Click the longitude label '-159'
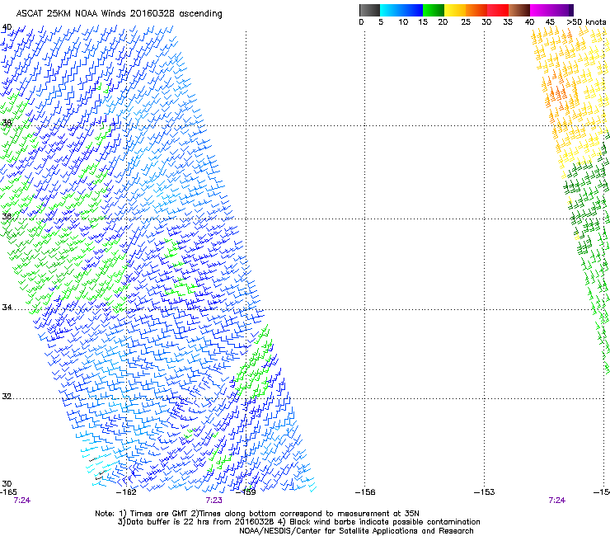 click(246, 492)
